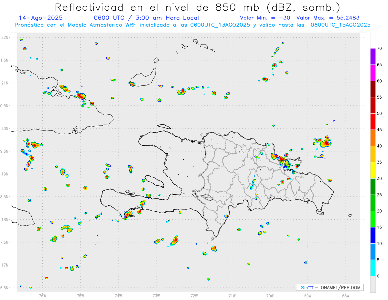Click the '71W' longitude axis label

click(x=232, y=295)
